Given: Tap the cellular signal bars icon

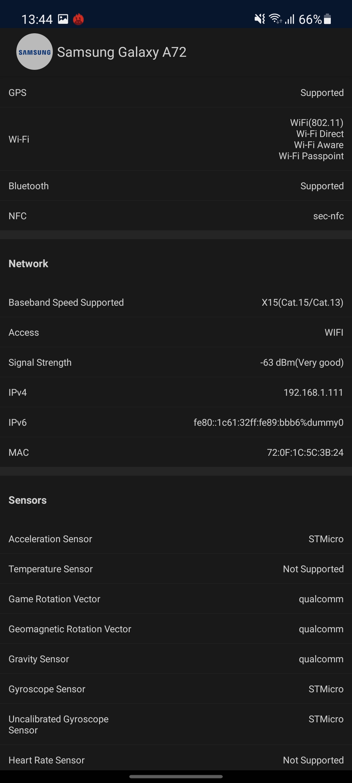Looking at the screenshot, I should 290,19.
